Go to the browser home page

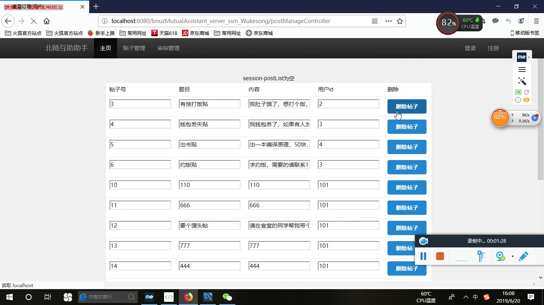(47, 21)
